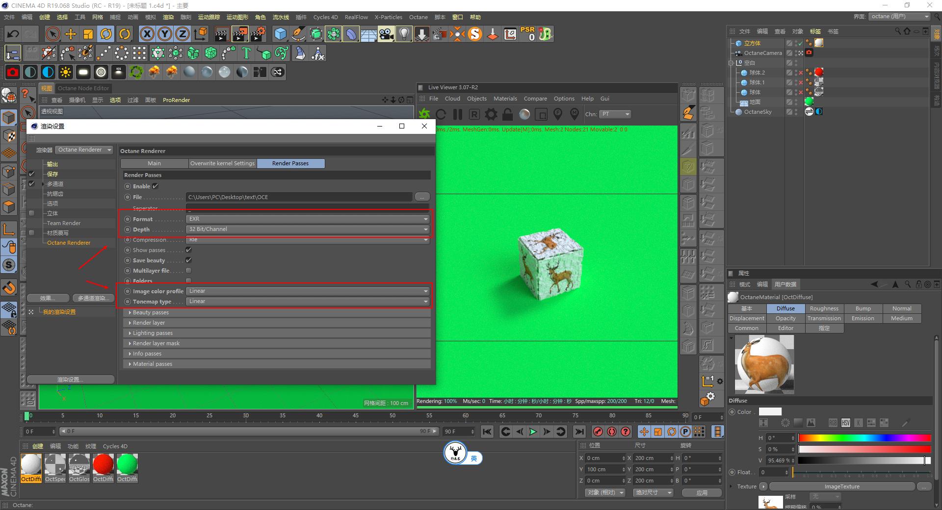Pick focus with the F pin icon
The height and width of the screenshot is (510, 942).
coord(558,114)
